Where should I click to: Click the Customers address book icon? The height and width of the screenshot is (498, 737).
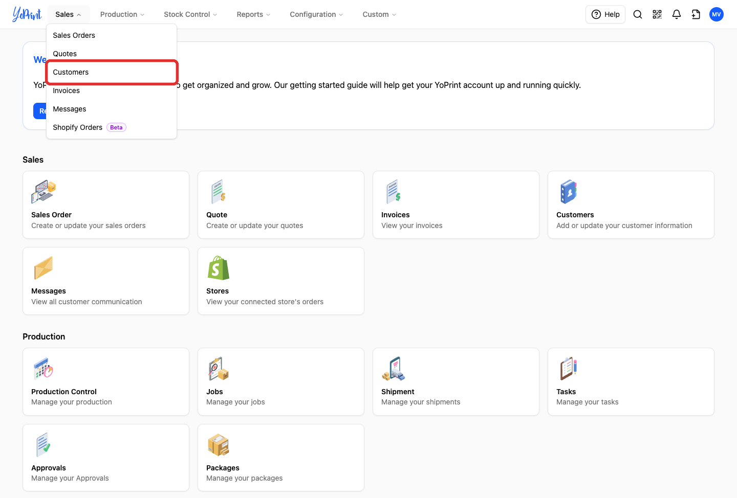569,192
